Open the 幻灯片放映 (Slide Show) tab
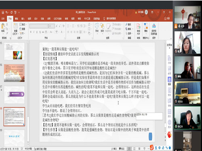The image size is (202, 151). (58, 19)
